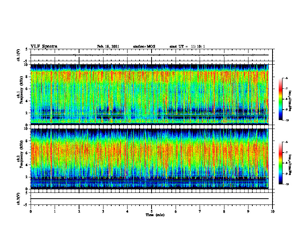Click the "ch.3(V)" waveform axis label
Screen dimensions: 307x237
18,199
